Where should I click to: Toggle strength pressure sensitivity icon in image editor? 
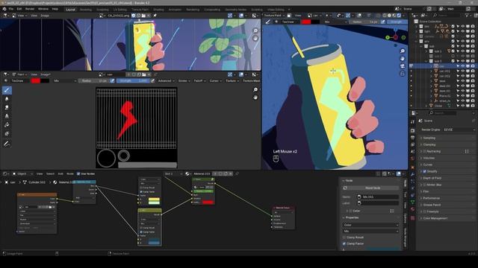pos(152,81)
